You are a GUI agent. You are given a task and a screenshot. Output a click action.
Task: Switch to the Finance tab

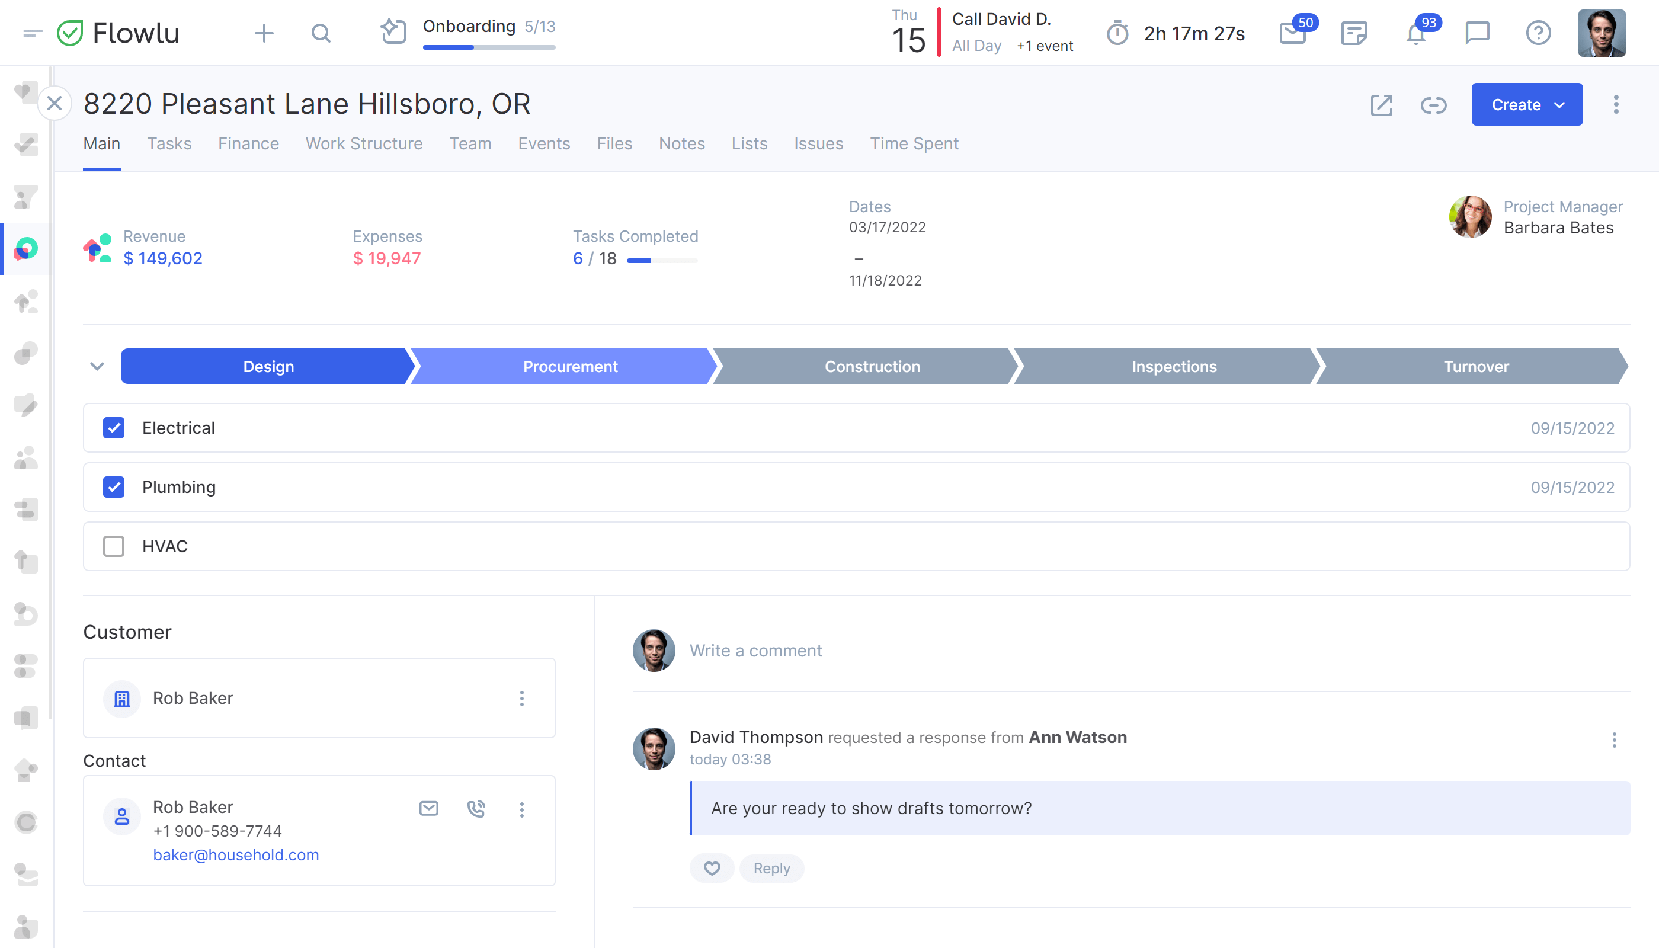(248, 143)
